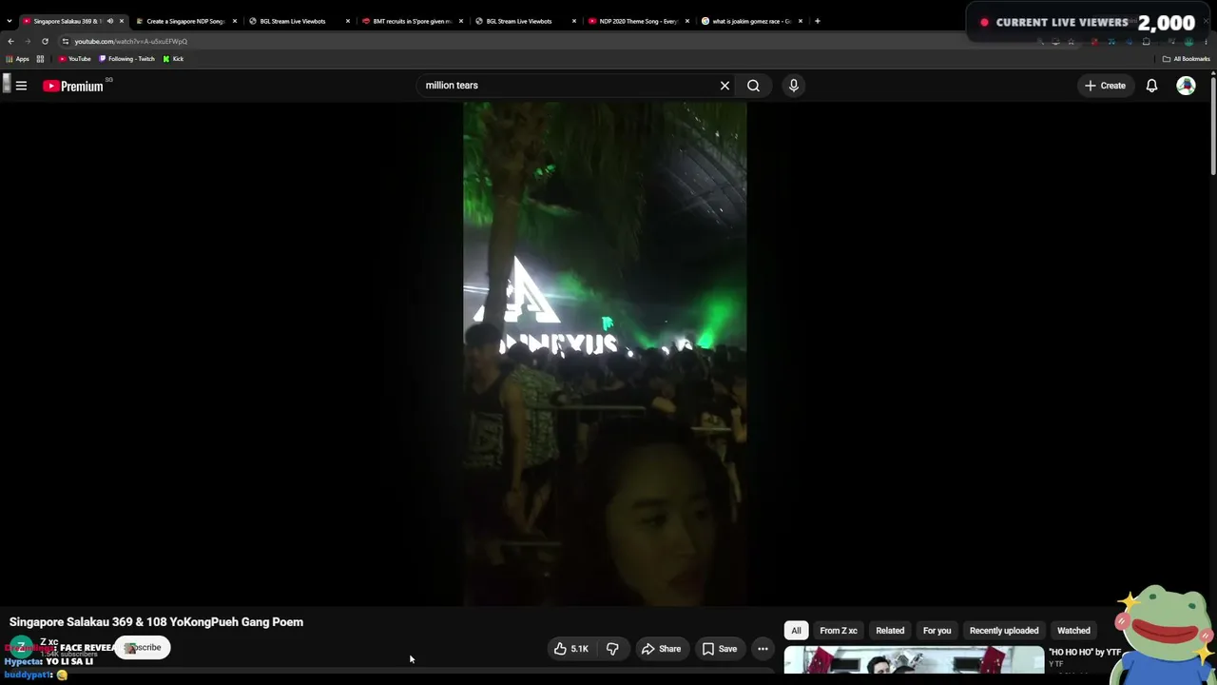Click the Create button
Viewport: 1217px width, 685px height.
(x=1105, y=86)
